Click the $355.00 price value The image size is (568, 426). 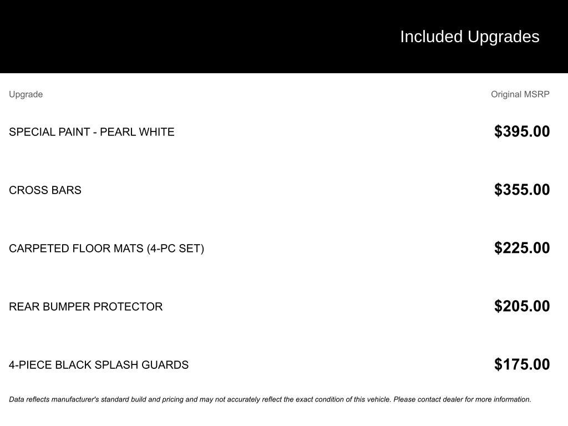pyautogui.click(x=522, y=190)
